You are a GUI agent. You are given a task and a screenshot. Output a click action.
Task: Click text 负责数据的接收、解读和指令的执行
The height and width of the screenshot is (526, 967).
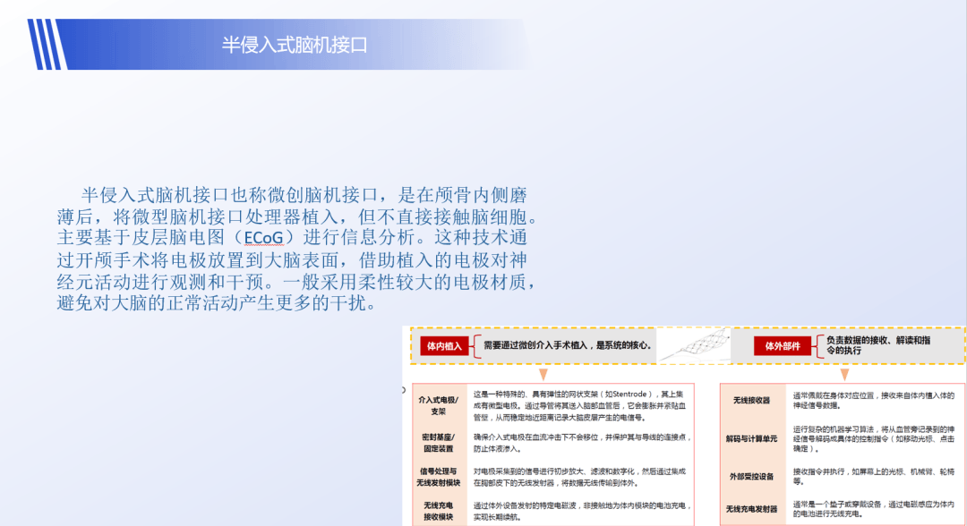coord(878,345)
